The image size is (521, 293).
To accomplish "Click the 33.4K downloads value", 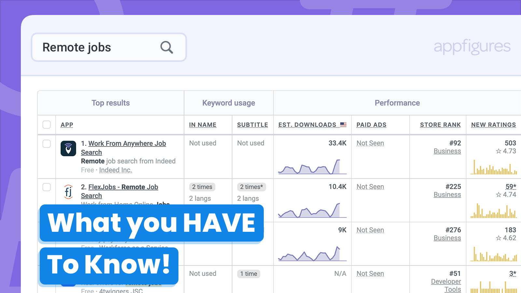I will pos(337,143).
